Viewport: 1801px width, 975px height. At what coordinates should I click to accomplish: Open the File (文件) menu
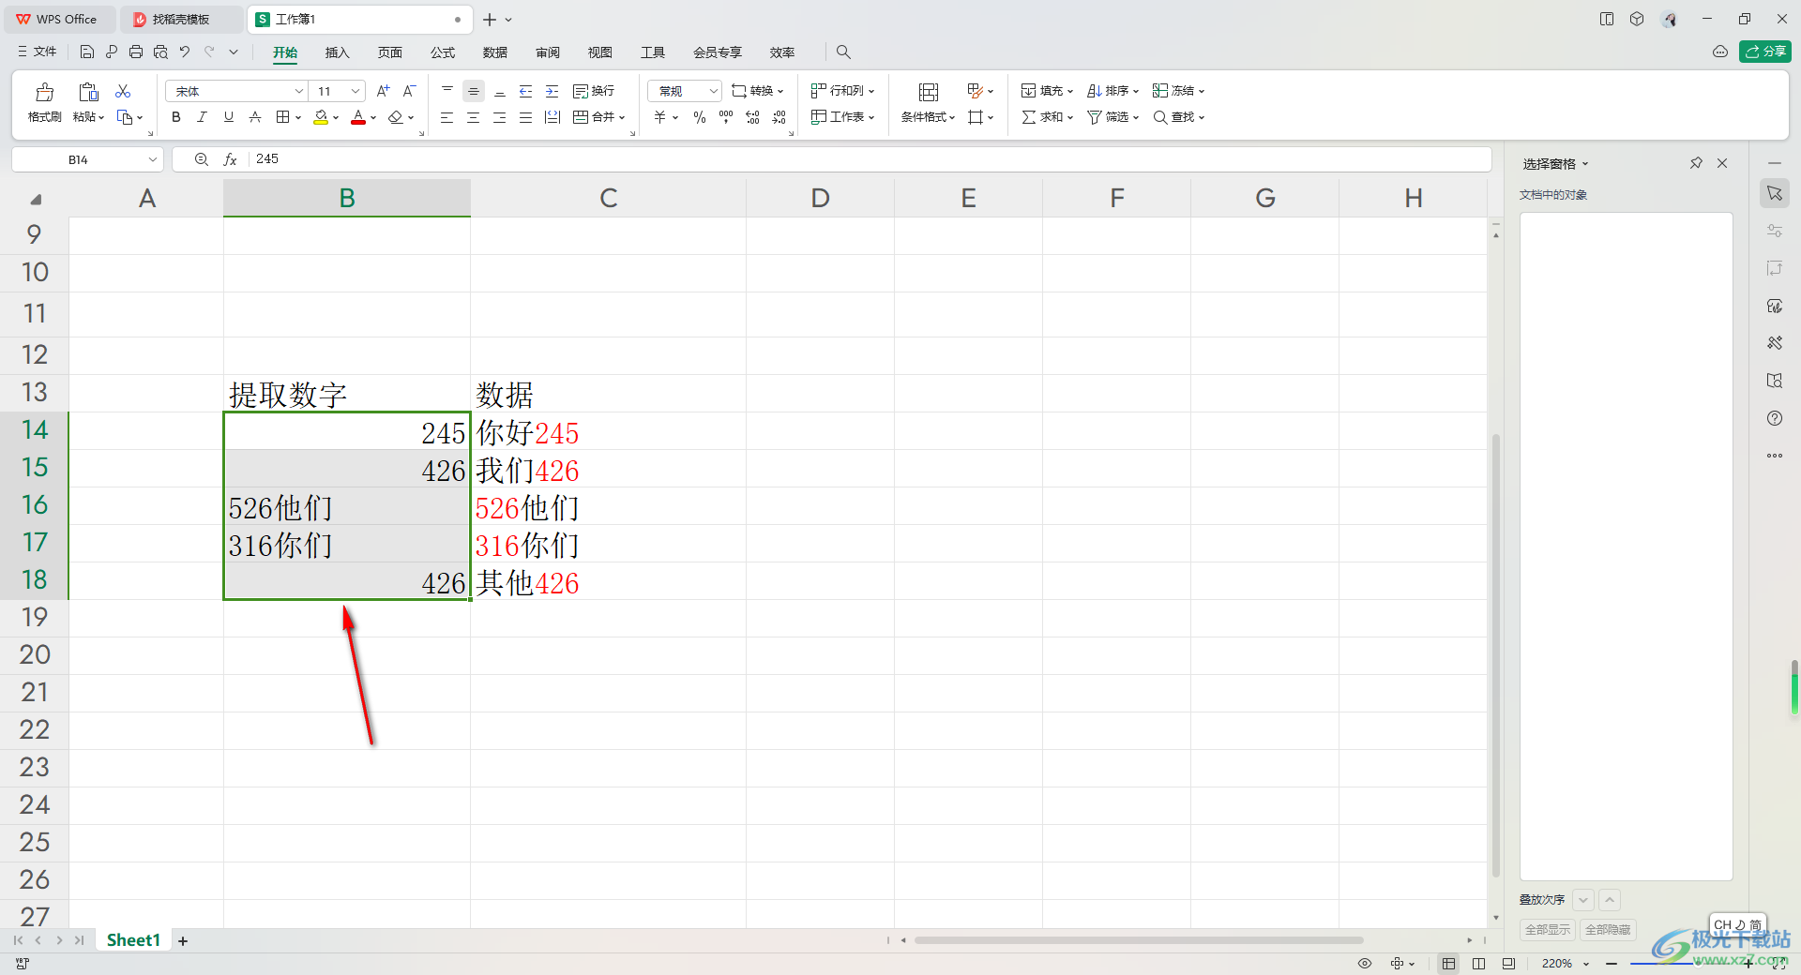[38, 52]
